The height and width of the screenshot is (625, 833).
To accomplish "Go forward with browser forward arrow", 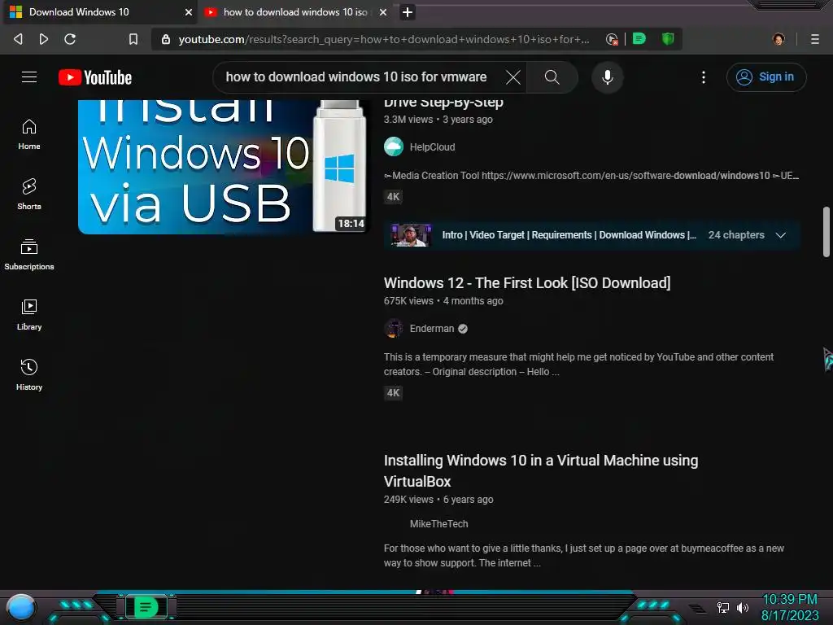I will point(44,39).
